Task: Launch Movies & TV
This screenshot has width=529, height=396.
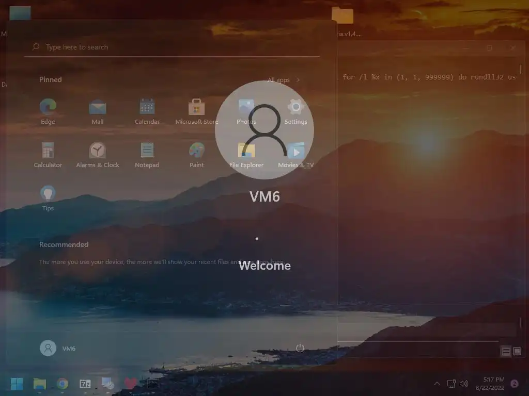Action: pos(295,155)
